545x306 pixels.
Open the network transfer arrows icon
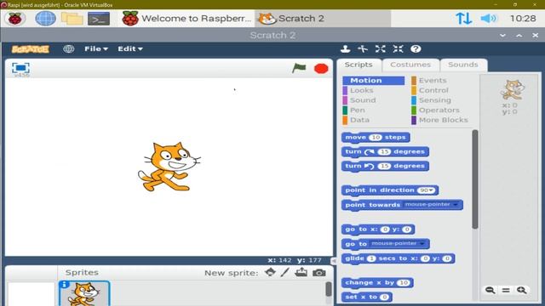pyautogui.click(x=463, y=19)
